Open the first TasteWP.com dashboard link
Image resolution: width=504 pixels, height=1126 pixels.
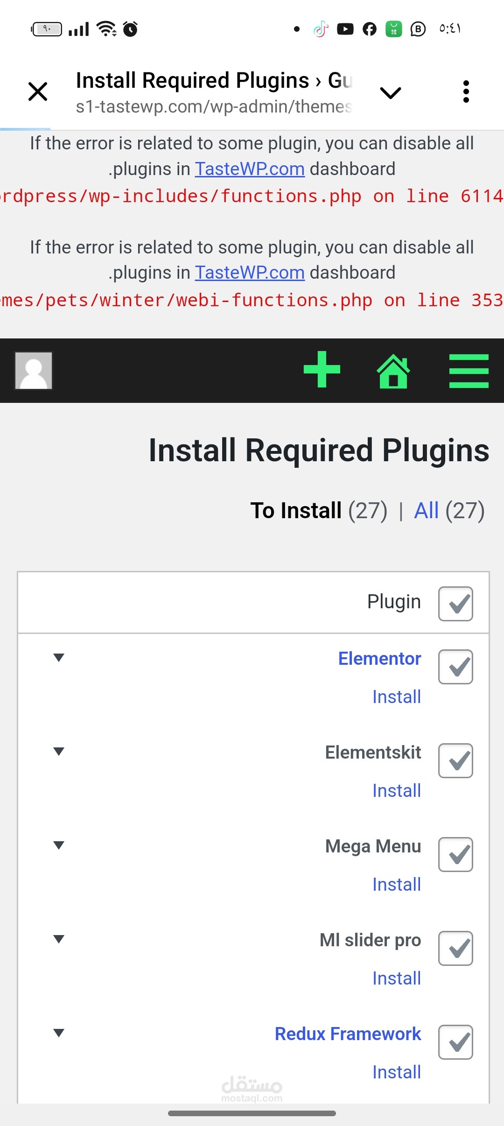250,169
